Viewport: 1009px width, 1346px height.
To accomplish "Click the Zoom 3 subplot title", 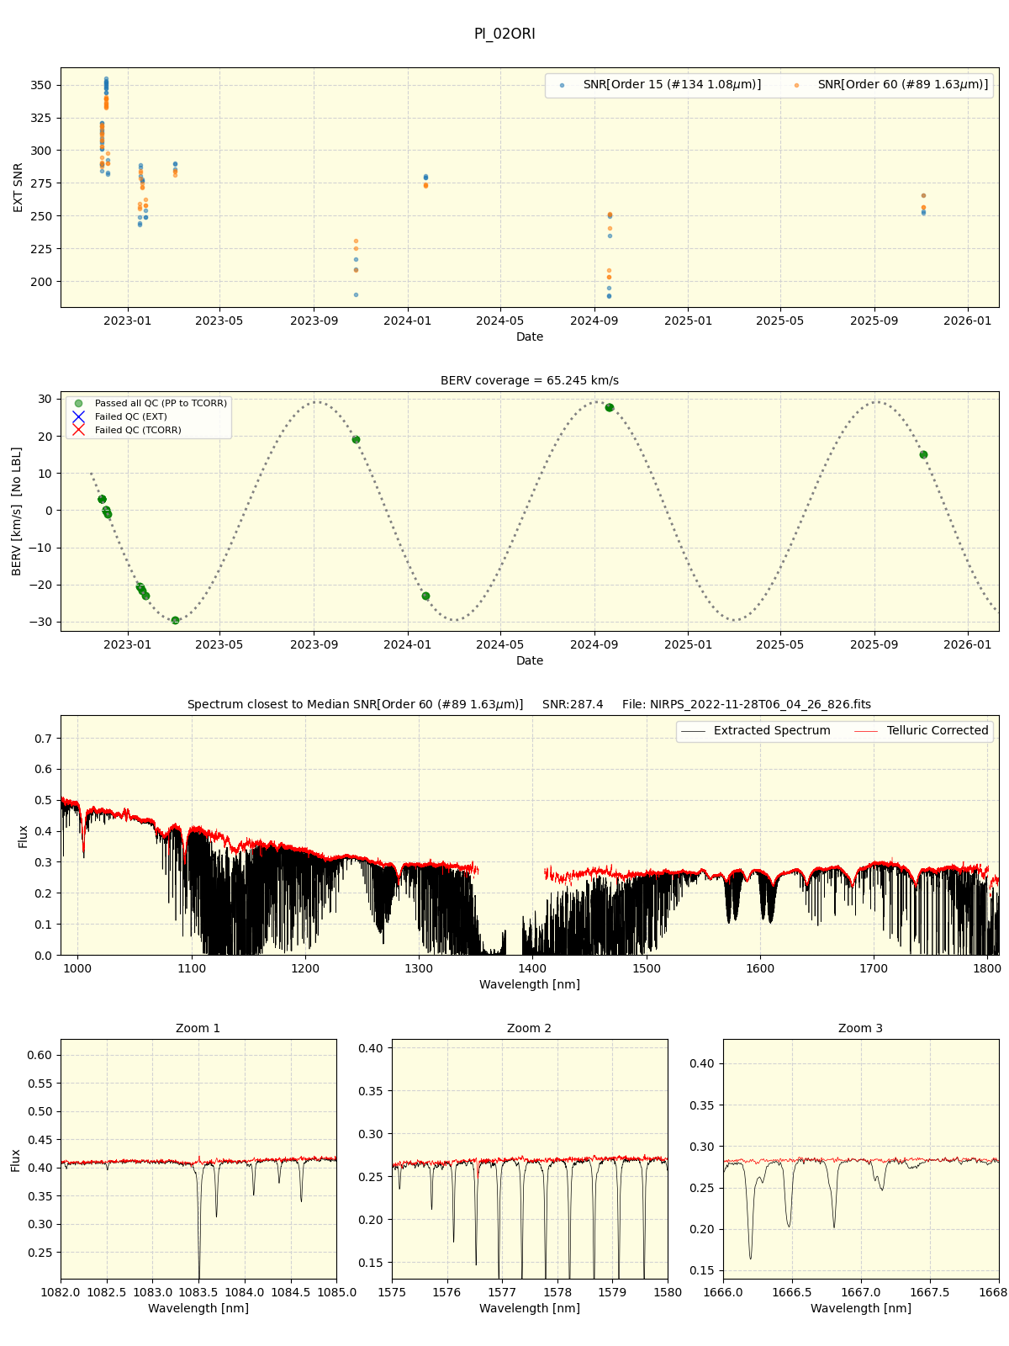I will pos(861,1028).
